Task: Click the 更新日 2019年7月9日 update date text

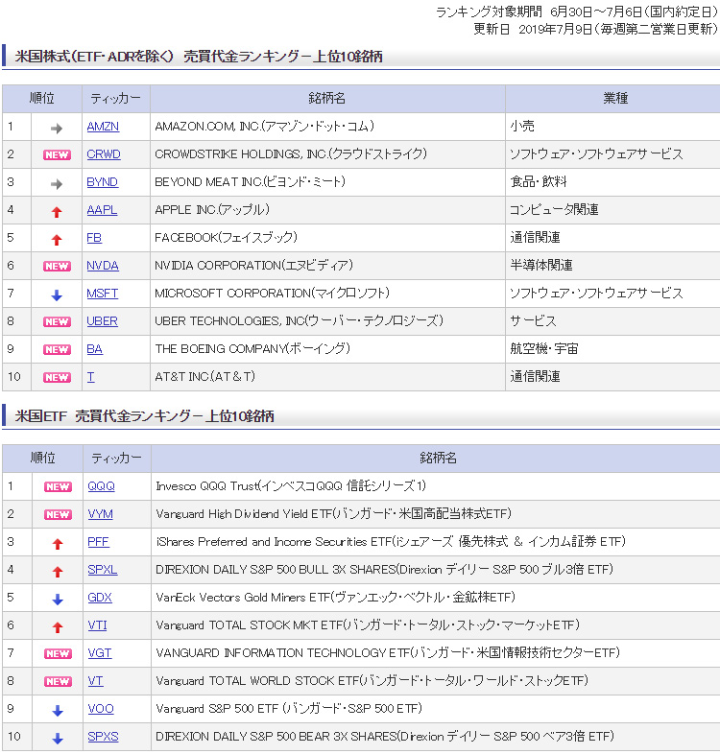Action: click(x=595, y=29)
